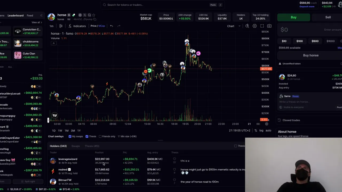This screenshot has width=342, height=192.
Task: Open the Chart view dropdown
Action: point(234,26)
